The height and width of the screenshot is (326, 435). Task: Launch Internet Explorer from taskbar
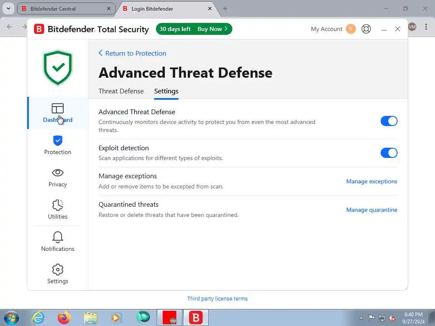[38, 318]
